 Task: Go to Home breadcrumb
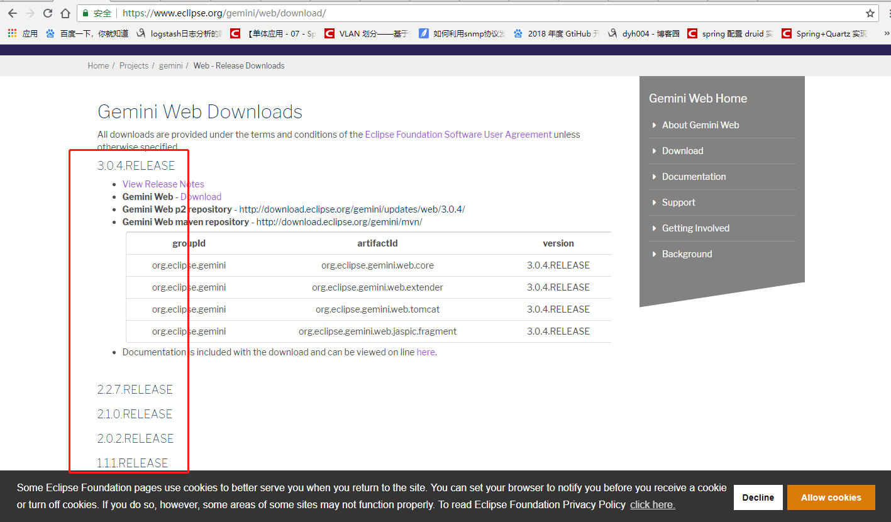point(98,65)
